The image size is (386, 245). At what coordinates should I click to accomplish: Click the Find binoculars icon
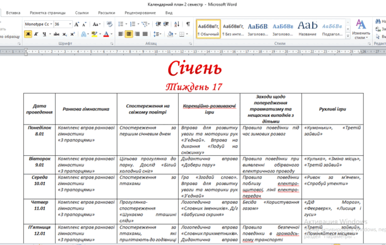[x=378, y=21]
